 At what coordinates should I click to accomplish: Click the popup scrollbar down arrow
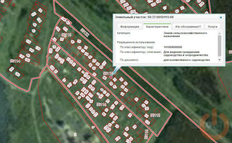(219, 60)
